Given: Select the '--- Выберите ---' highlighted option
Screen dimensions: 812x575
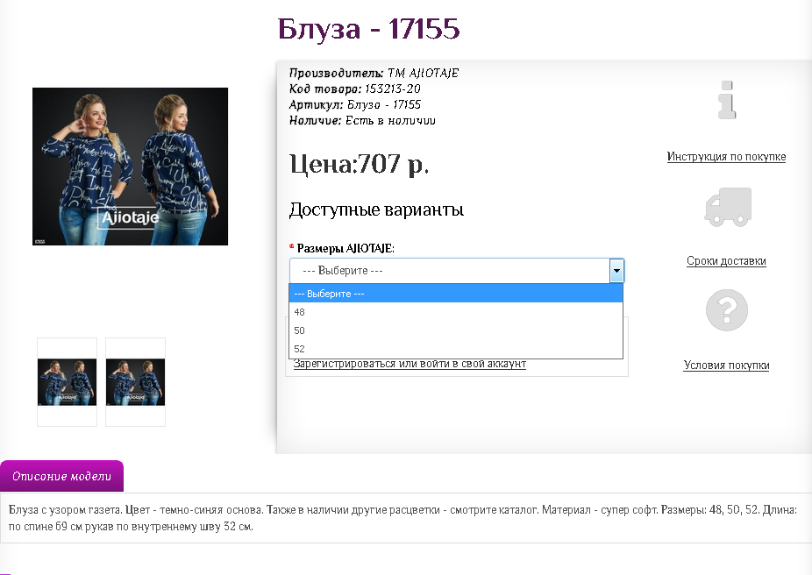Looking at the screenshot, I should point(456,294).
